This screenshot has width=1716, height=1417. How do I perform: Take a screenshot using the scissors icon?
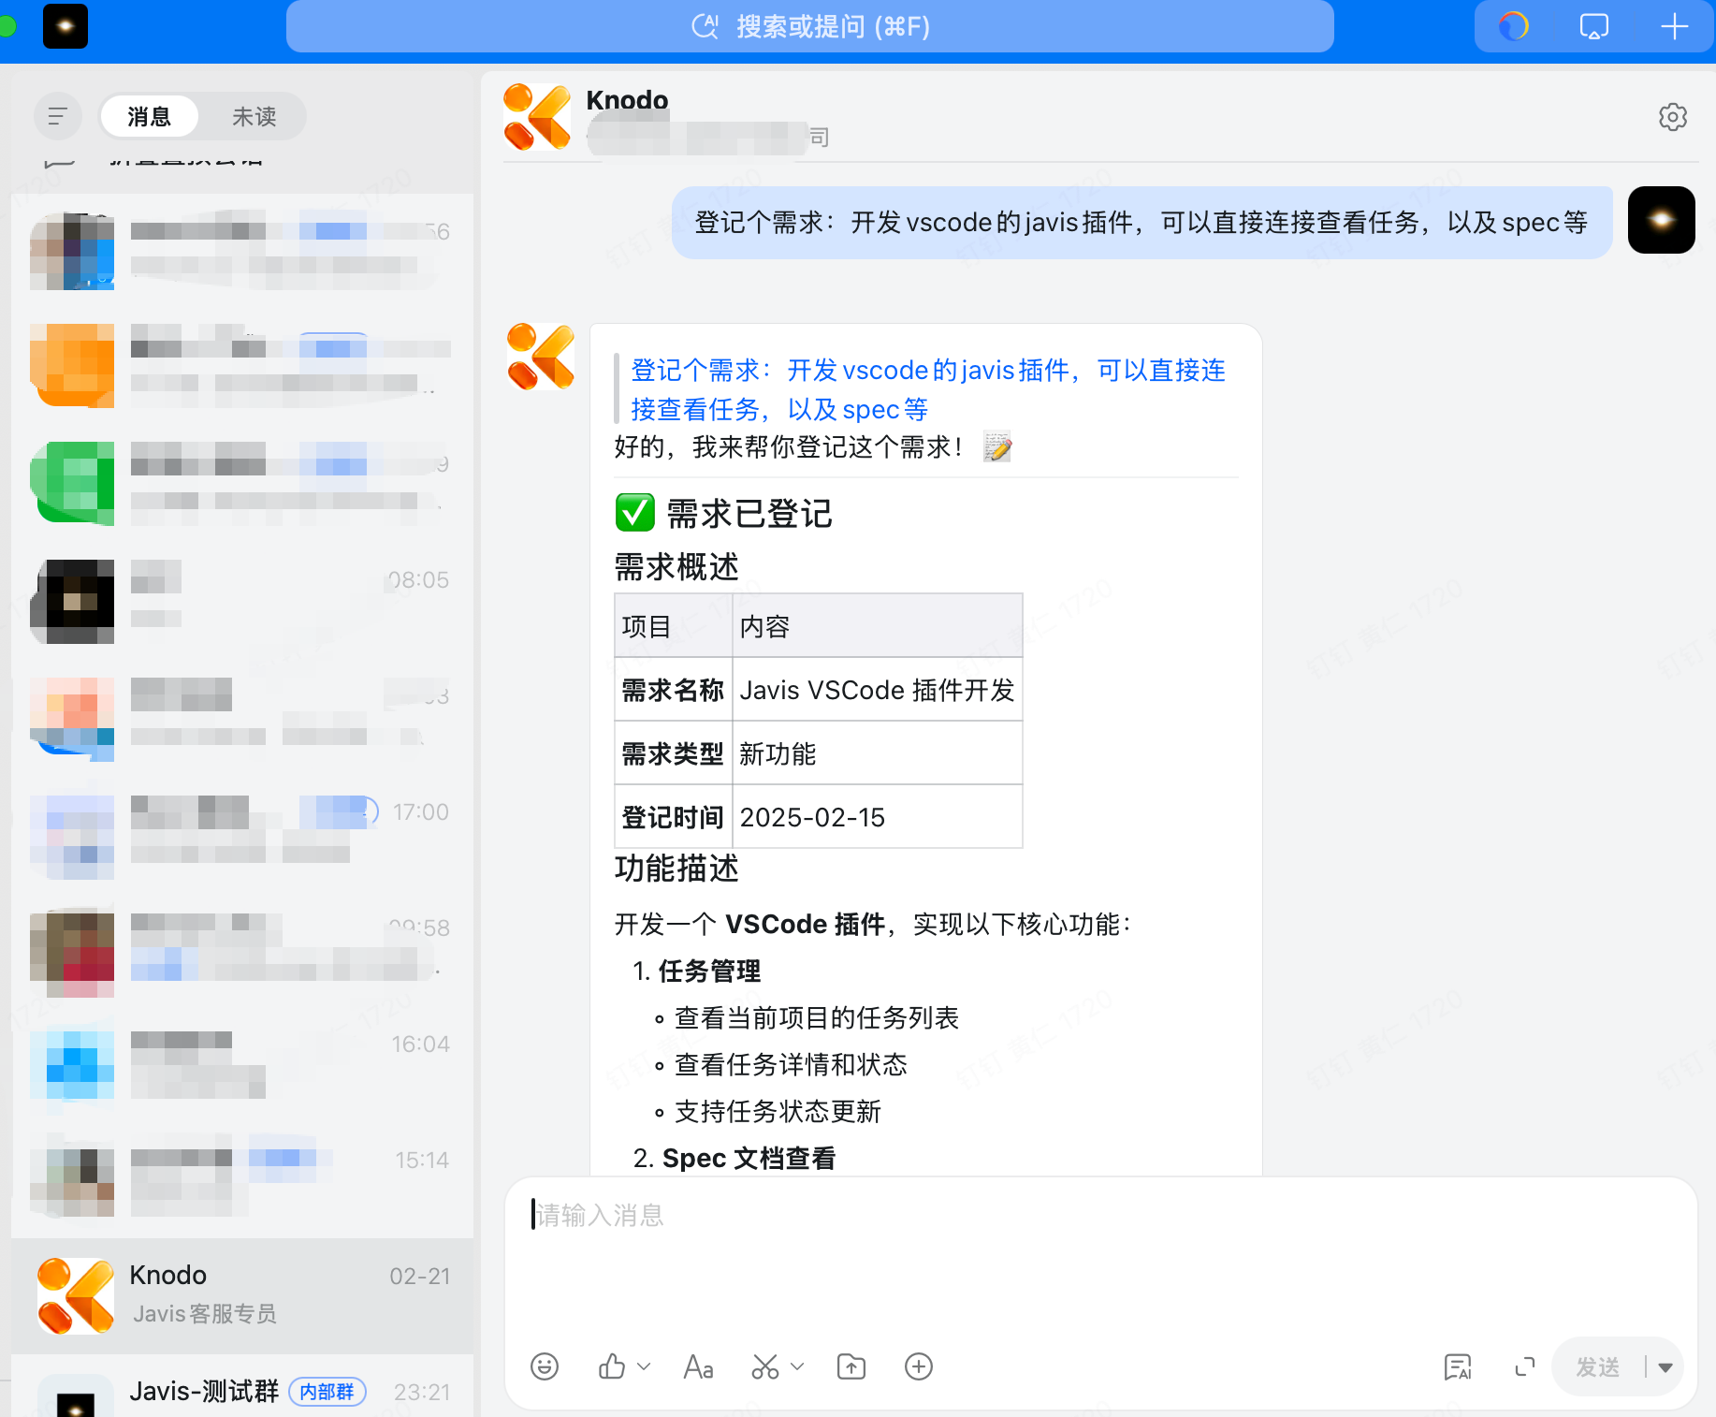tap(764, 1366)
